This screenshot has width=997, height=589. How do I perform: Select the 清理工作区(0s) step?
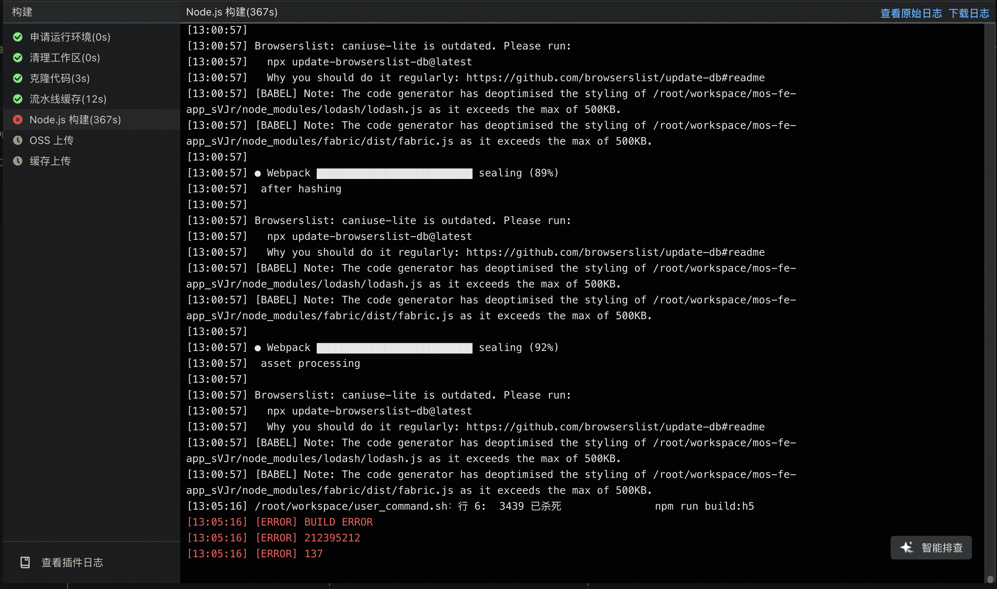click(x=91, y=58)
